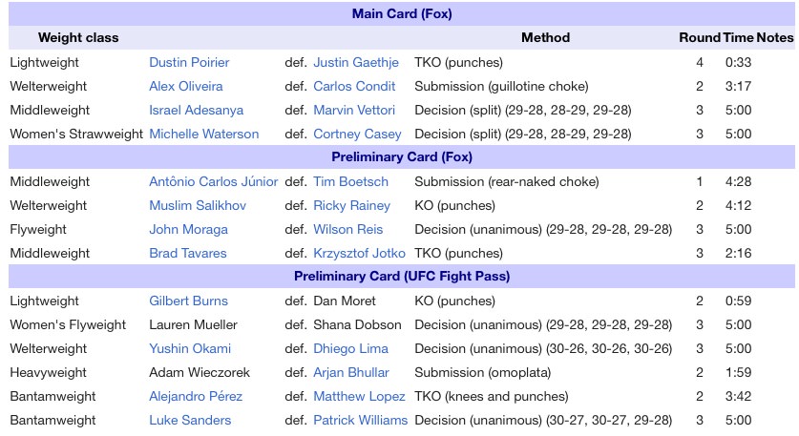The height and width of the screenshot is (436, 799).
Task: Select the Israel Adesanya link
Action: tap(197, 110)
